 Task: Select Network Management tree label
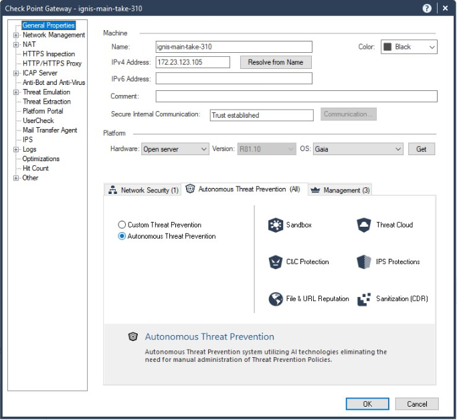tap(54, 35)
